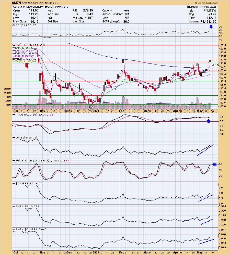Click the '6.5' $DJUSRB:SPY axis label

(221, 187)
